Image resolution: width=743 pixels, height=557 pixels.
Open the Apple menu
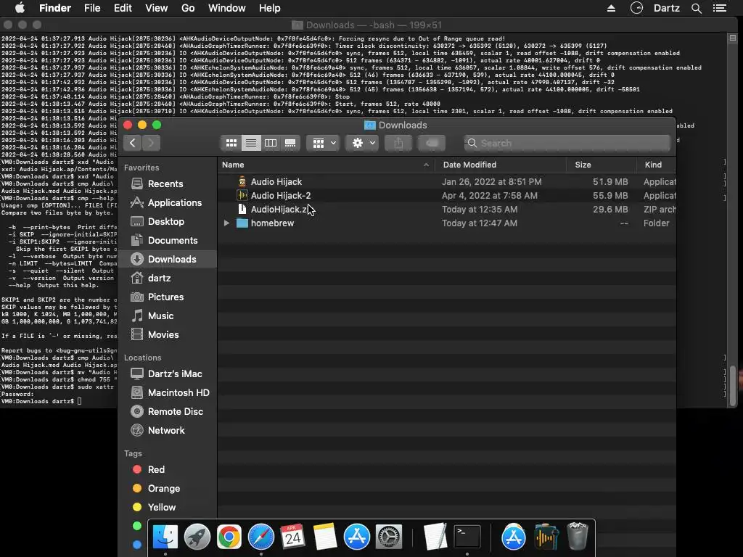click(20, 8)
